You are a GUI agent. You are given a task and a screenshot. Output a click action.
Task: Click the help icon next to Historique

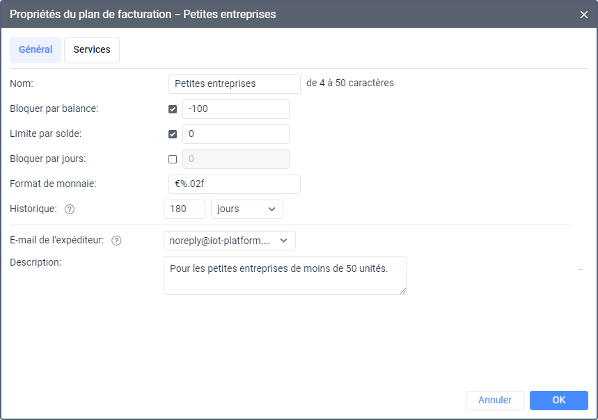(x=70, y=209)
